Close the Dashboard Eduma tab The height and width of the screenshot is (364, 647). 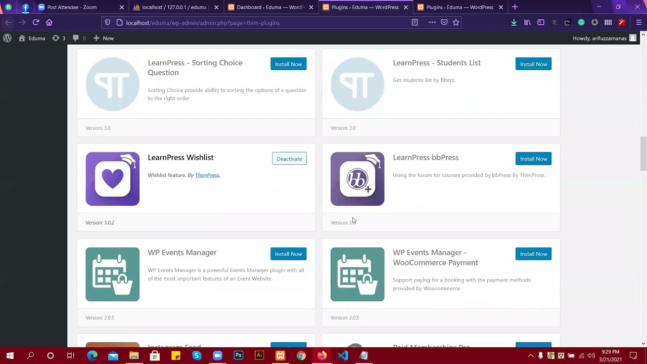[x=311, y=7]
